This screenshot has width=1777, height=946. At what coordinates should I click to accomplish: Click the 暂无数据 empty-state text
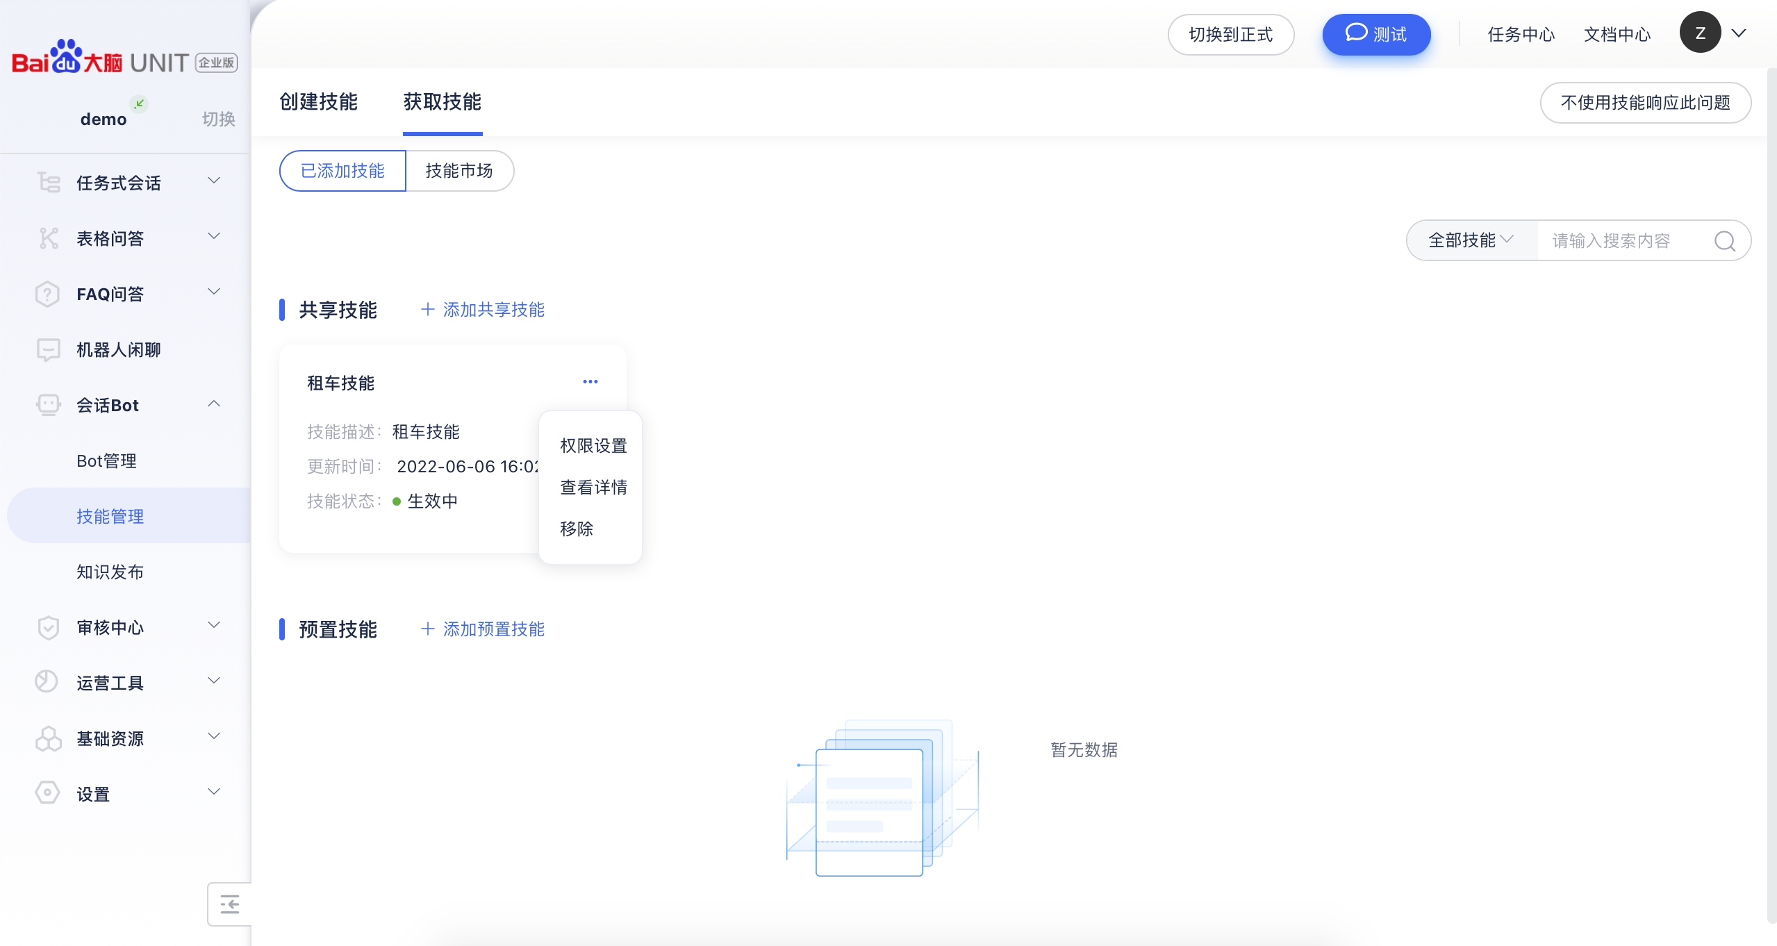[1084, 750]
